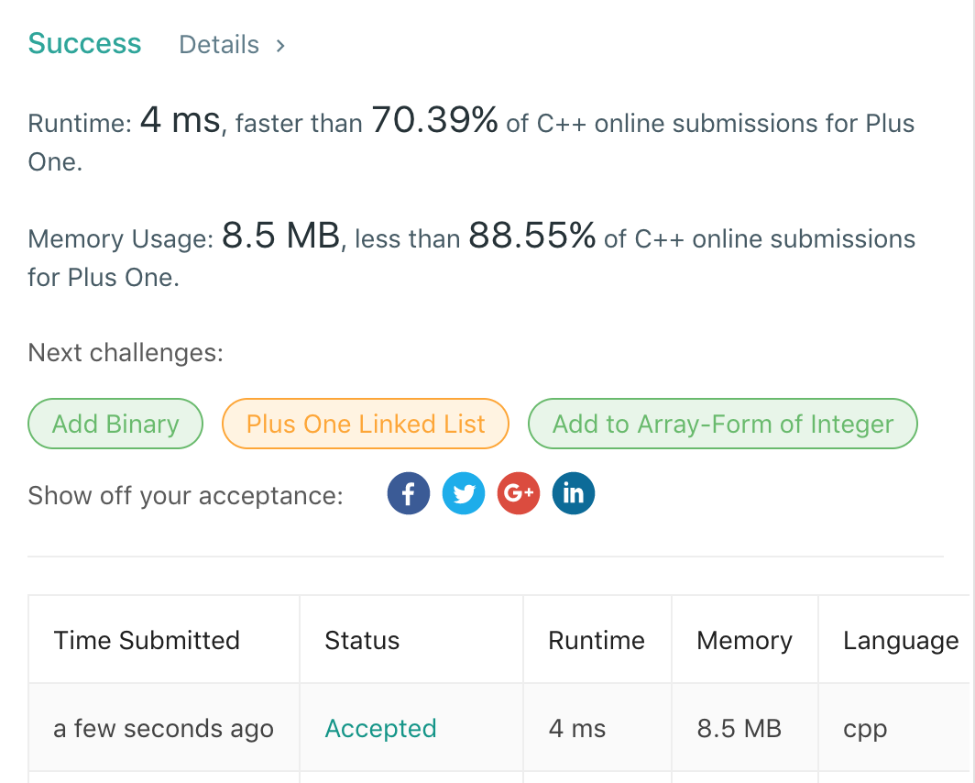Open the Add Binary challenge

pyautogui.click(x=115, y=424)
